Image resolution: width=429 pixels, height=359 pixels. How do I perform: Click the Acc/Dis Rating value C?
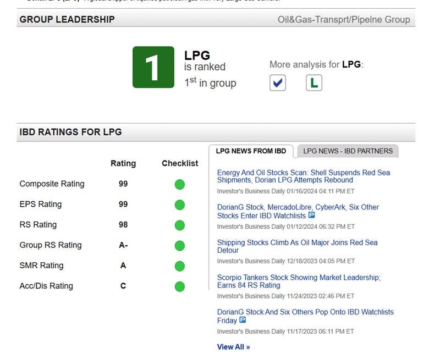click(123, 286)
